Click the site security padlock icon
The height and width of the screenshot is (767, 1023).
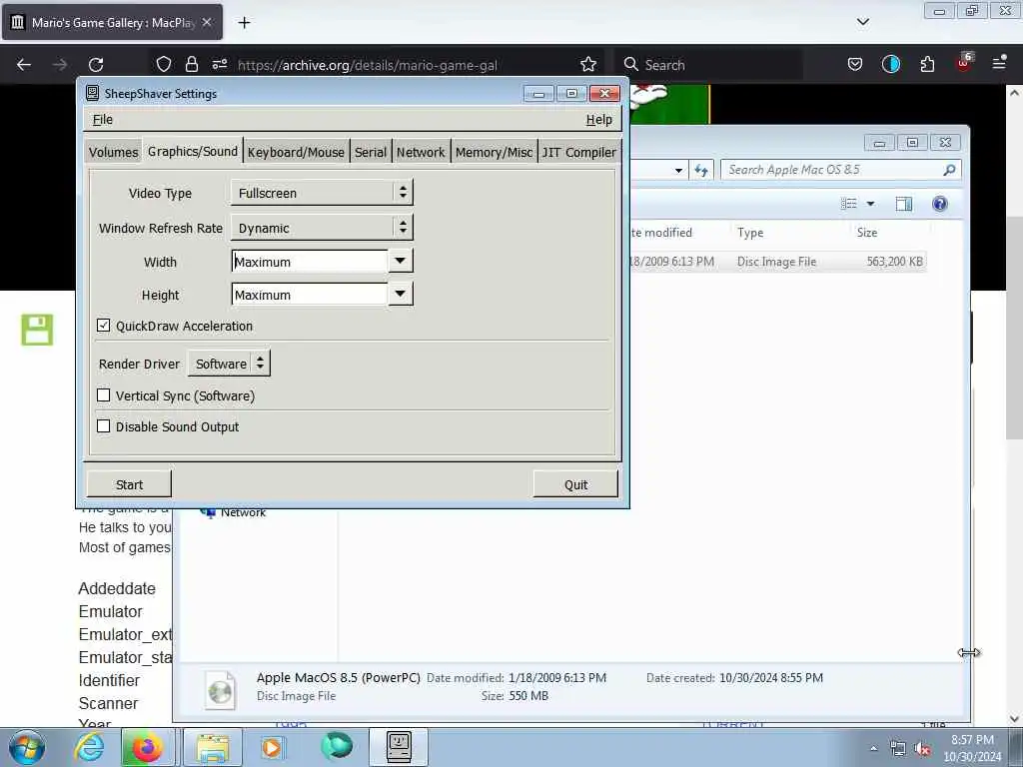[191, 64]
